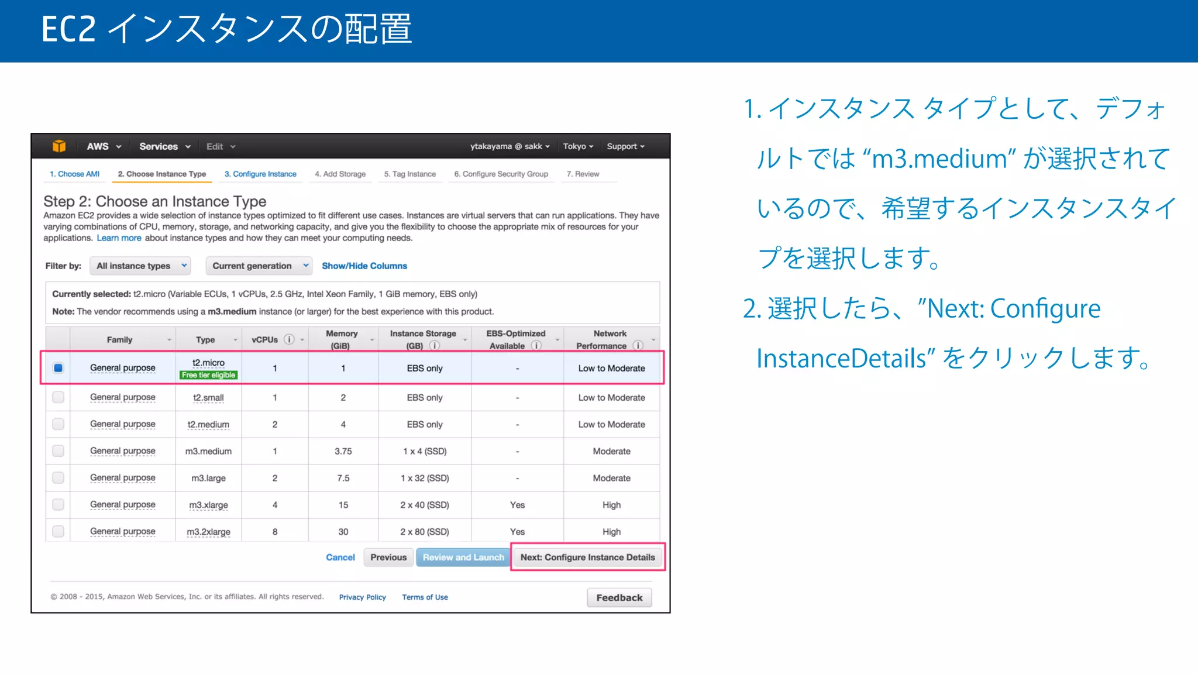This screenshot has width=1198, height=674.
Task: Click the m3.medium type cell
Action: (208, 451)
